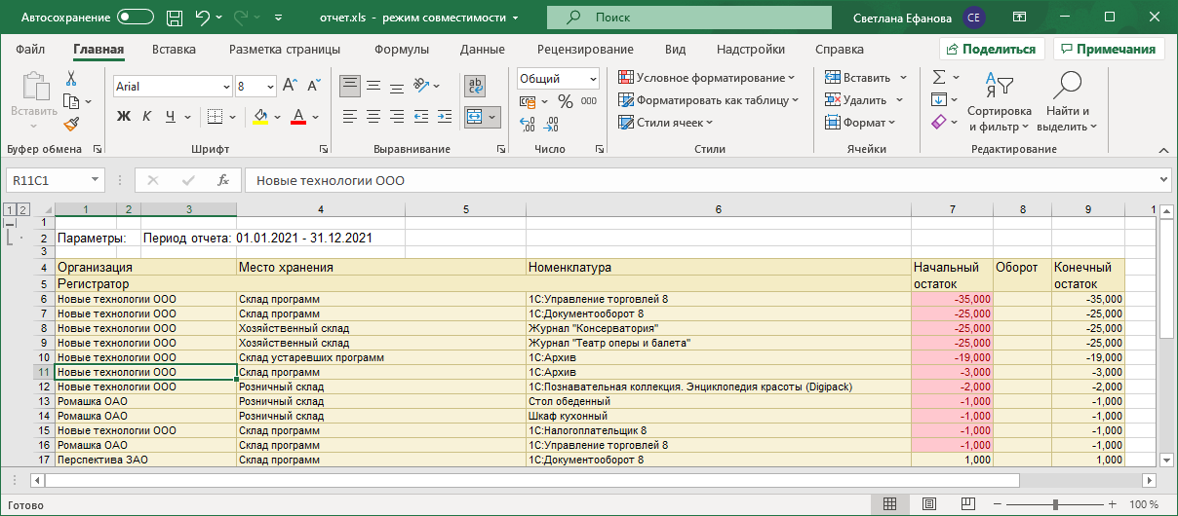Toggle bold Ж formatting

tap(124, 117)
